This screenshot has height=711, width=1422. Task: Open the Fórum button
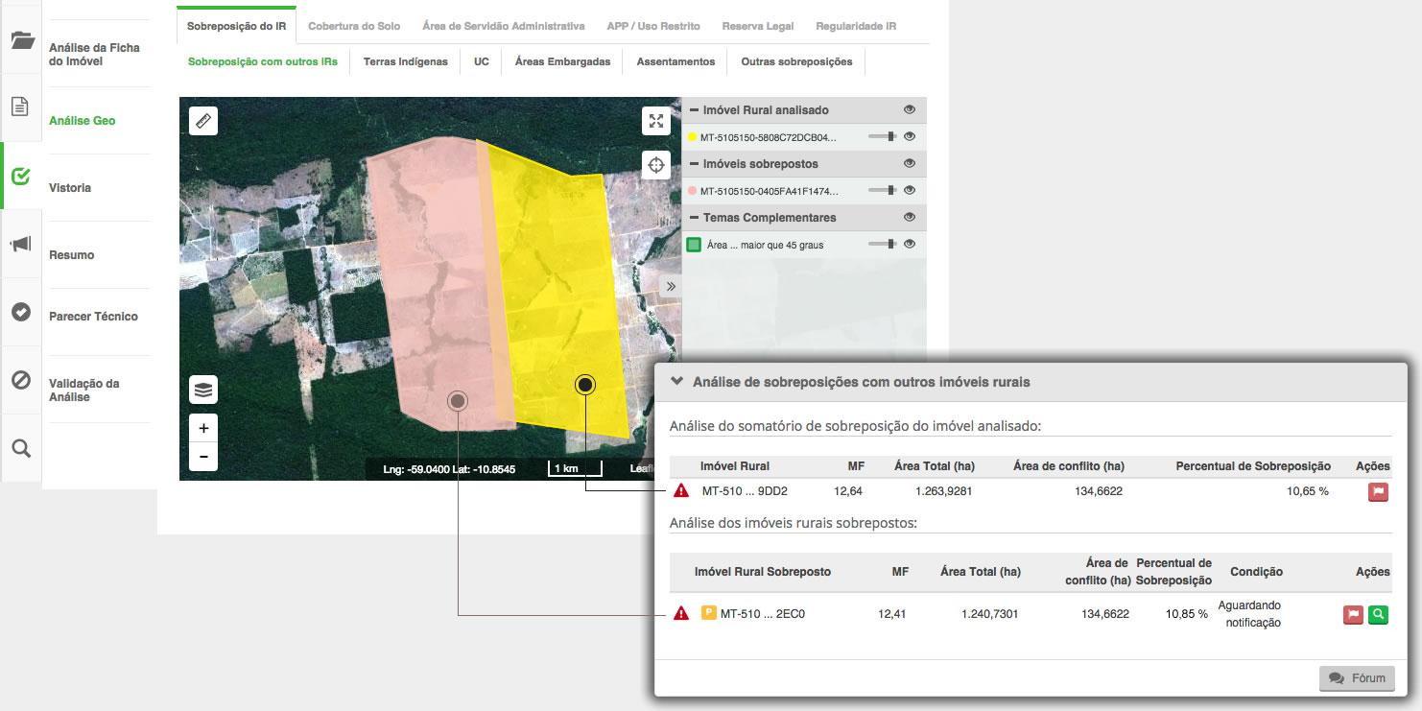click(1357, 678)
